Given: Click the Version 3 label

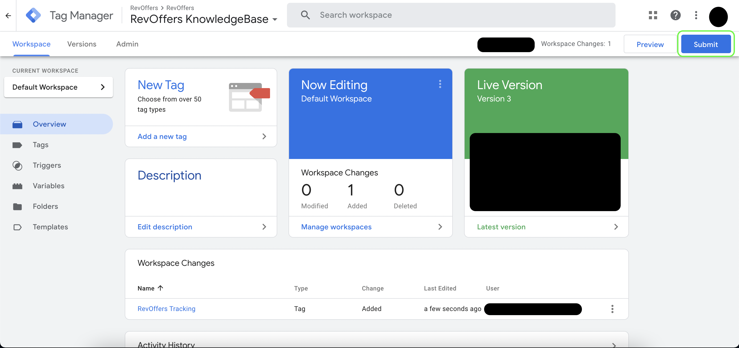Looking at the screenshot, I should pyautogui.click(x=494, y=99).
